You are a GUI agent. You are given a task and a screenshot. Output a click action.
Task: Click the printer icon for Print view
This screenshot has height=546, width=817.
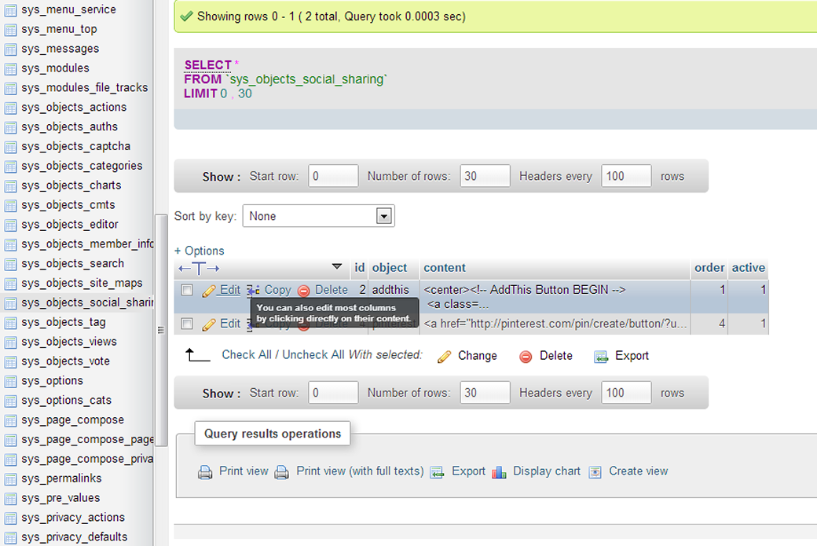205,472
